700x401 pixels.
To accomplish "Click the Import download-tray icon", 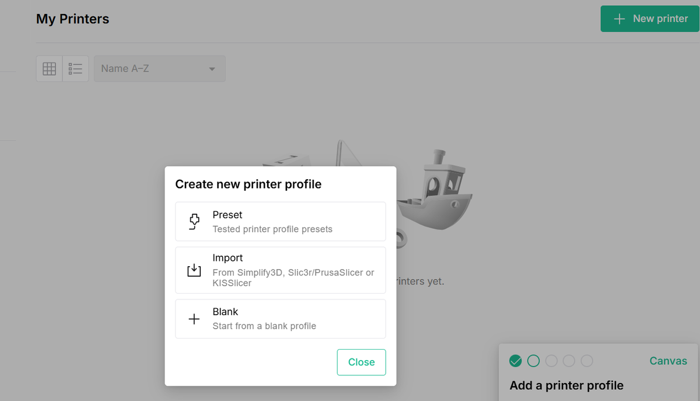I will click(194, 270).
